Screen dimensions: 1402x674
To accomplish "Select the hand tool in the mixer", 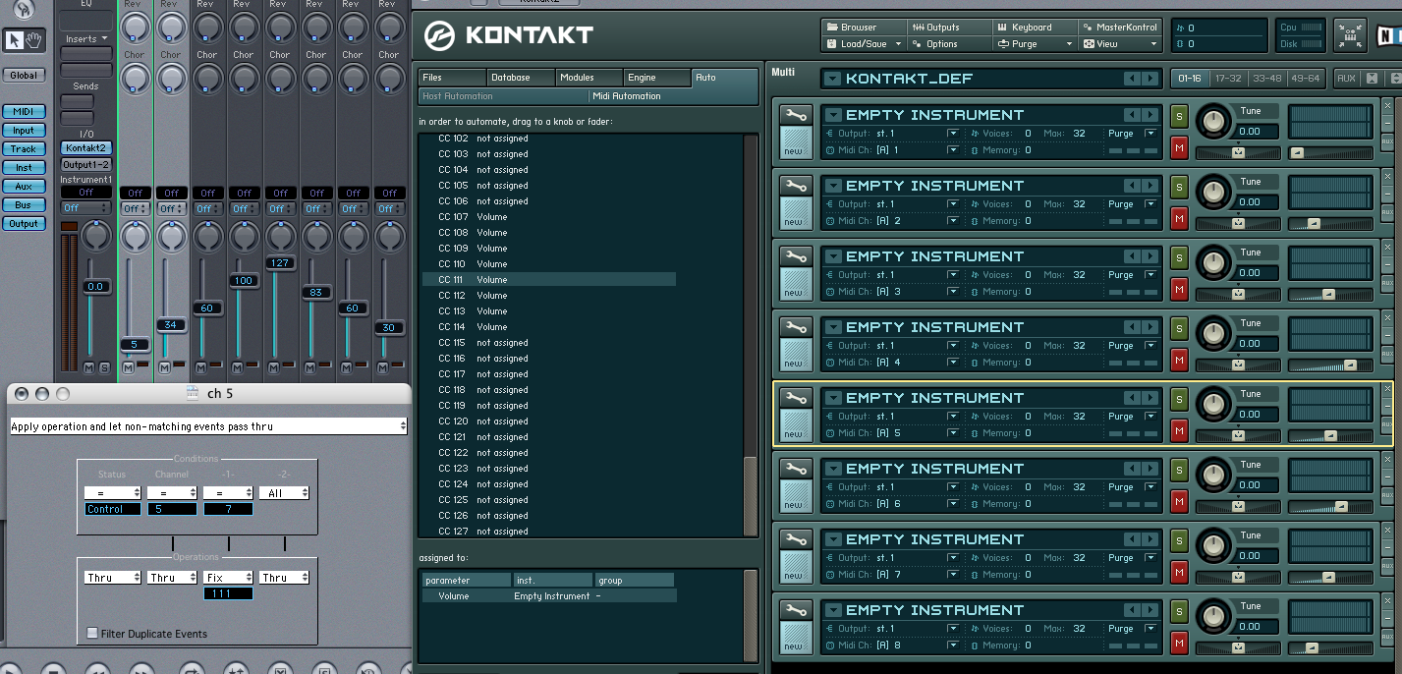I will click(x=35, y=39).
